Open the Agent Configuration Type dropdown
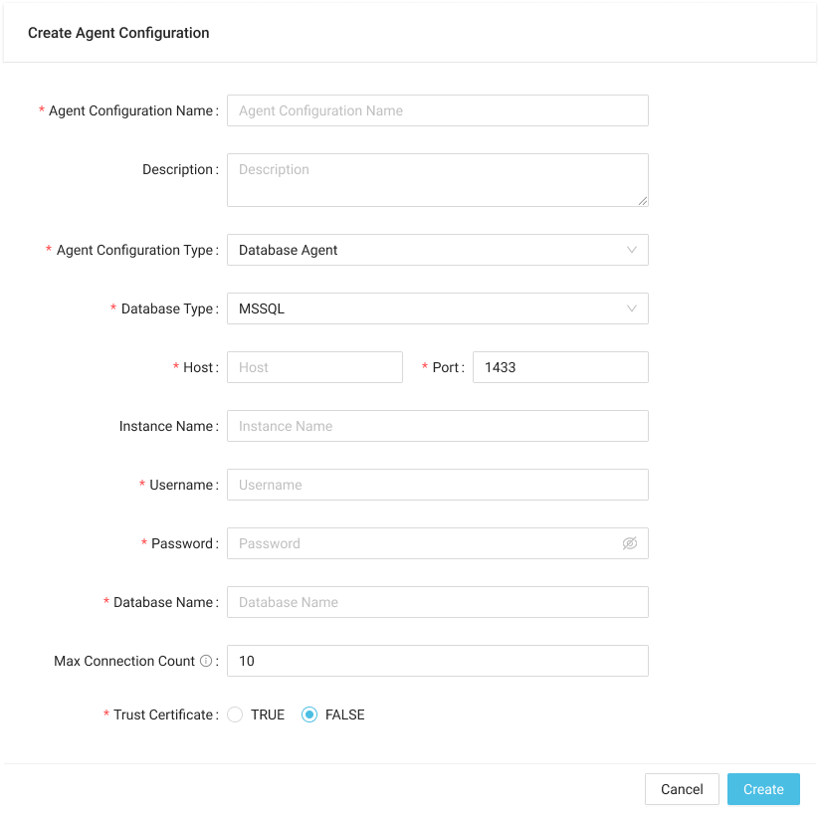The height and width of the screenshot is (815, 820). click(x=428, y=250)
